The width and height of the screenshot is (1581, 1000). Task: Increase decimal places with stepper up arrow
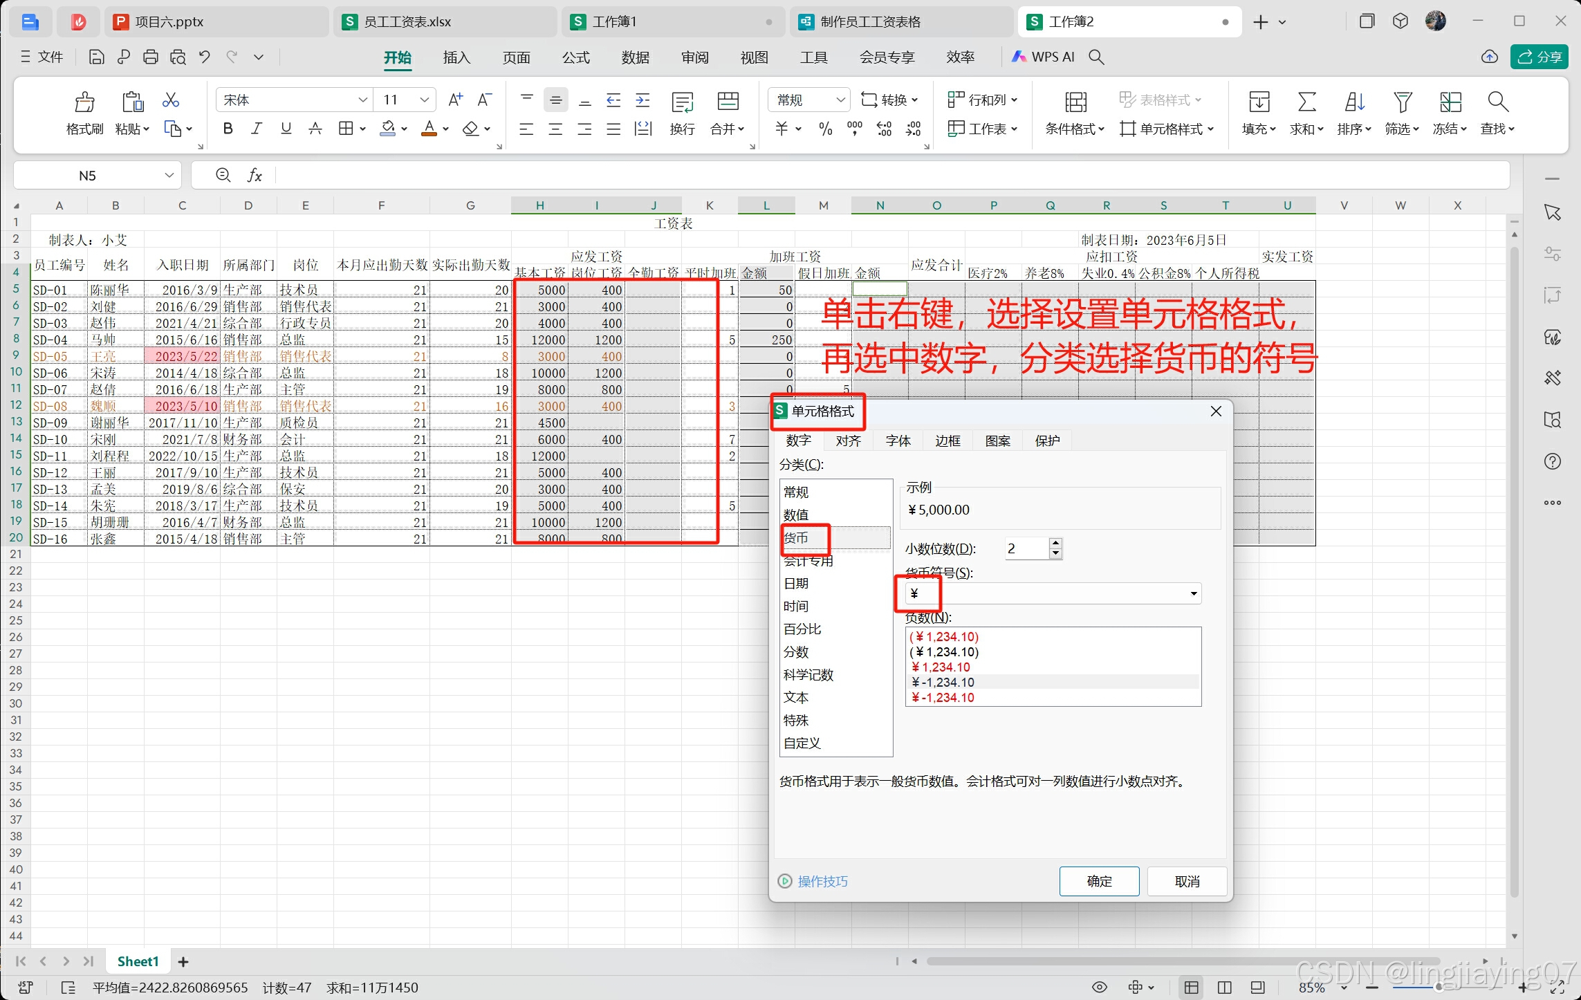coord(1055,543)
